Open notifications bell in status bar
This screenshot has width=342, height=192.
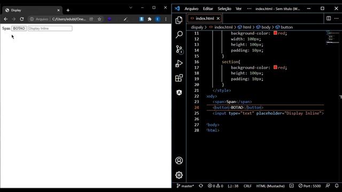tap(337, 186)
